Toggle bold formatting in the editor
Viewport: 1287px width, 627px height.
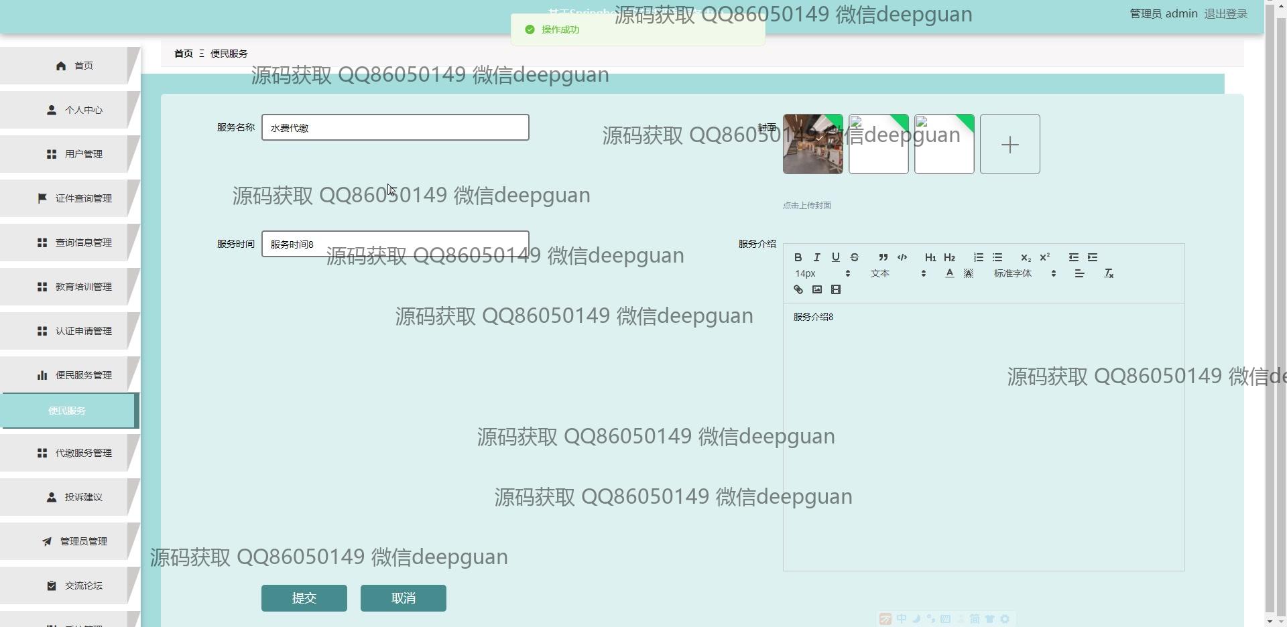(798, 257)
